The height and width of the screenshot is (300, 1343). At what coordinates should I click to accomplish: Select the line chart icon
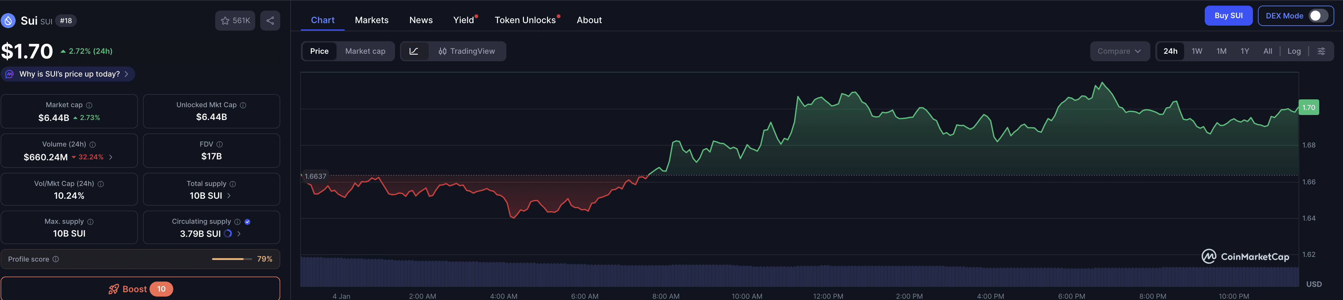414,51
